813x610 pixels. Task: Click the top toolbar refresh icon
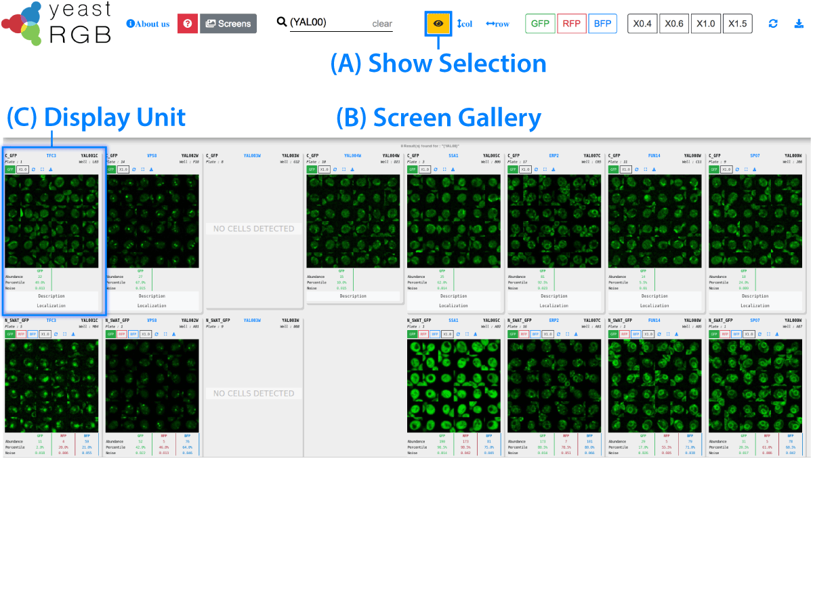[x=773, y=24]
